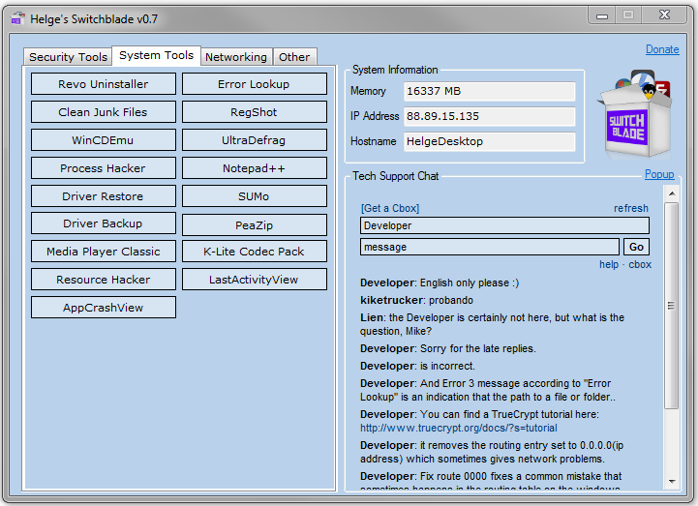Click the Driver Backup button

click(x=104, y=223)
